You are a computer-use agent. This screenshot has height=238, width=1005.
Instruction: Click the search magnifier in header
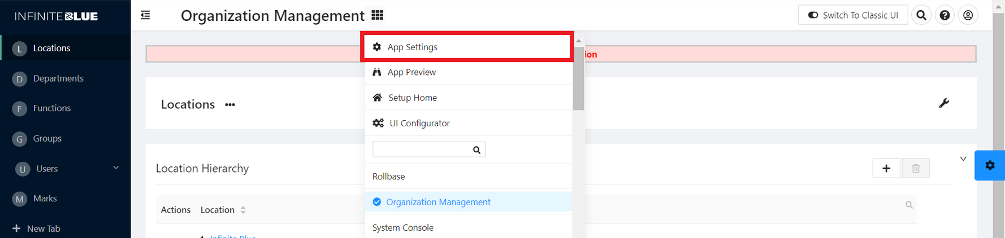(x=921, y=15)
